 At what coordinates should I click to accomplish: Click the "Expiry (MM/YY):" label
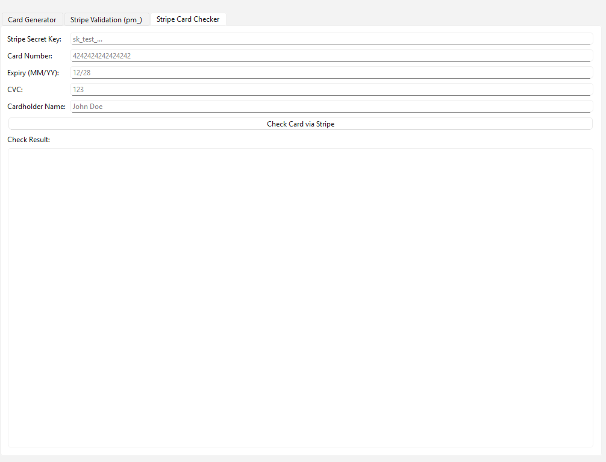click(x=33, y=73)
